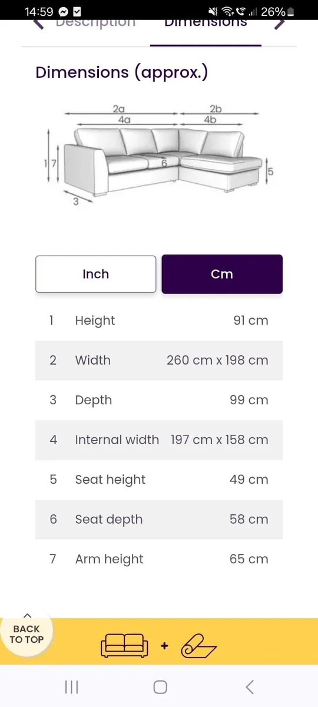Image resolution: width=318 pixels, height=707 pixels.
Task: Switch units to Inch
Action: [95, 274]
